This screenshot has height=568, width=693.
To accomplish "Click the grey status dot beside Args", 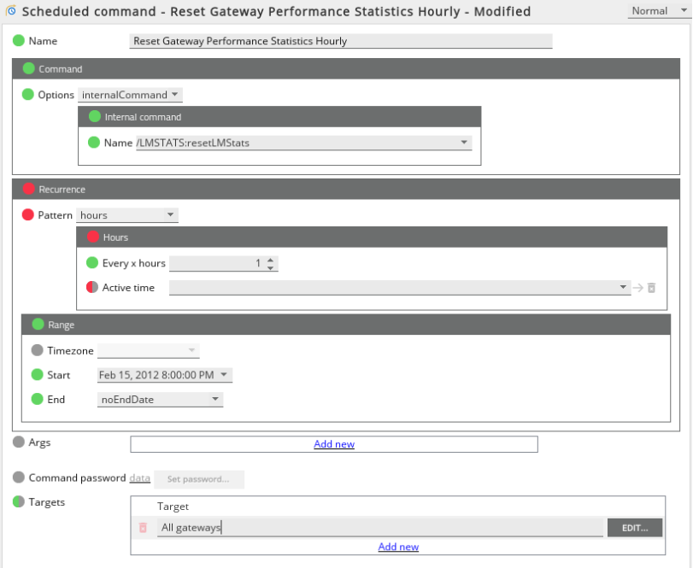I will pos(19,442).
